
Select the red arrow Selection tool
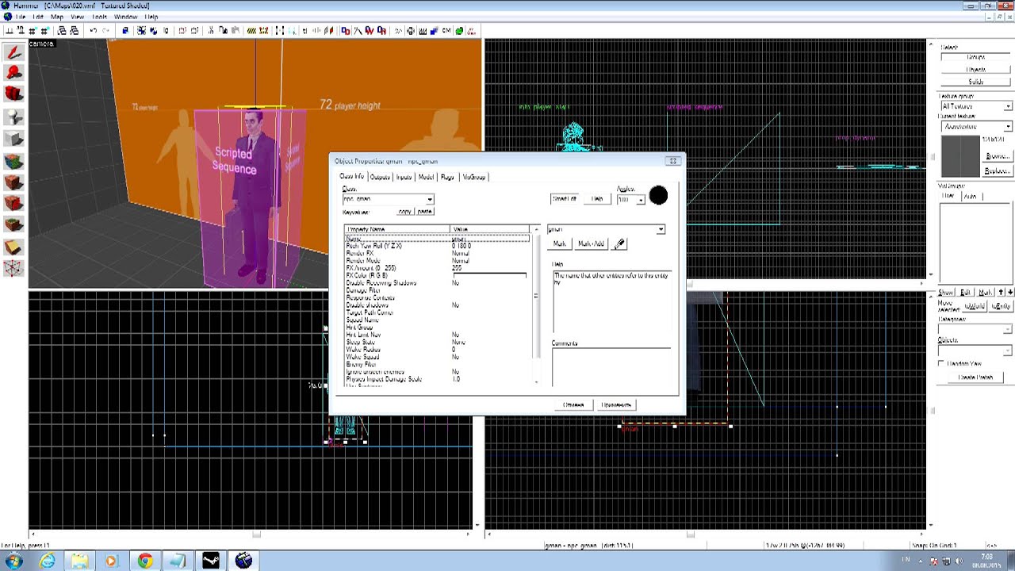click(x=13, y=52)
